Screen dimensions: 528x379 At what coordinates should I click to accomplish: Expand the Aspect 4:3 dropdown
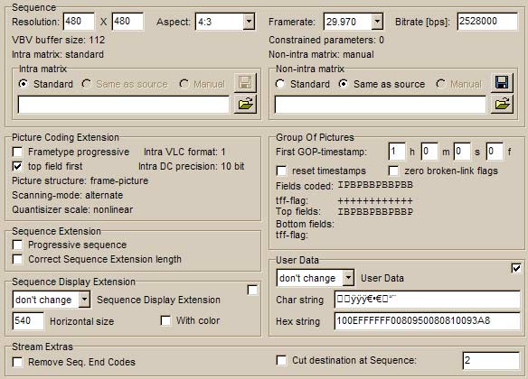(249, 22)
